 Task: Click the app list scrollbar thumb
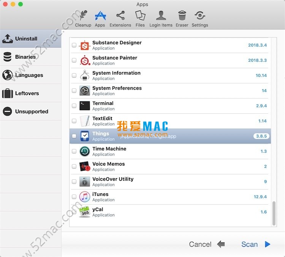click(274, 213)
